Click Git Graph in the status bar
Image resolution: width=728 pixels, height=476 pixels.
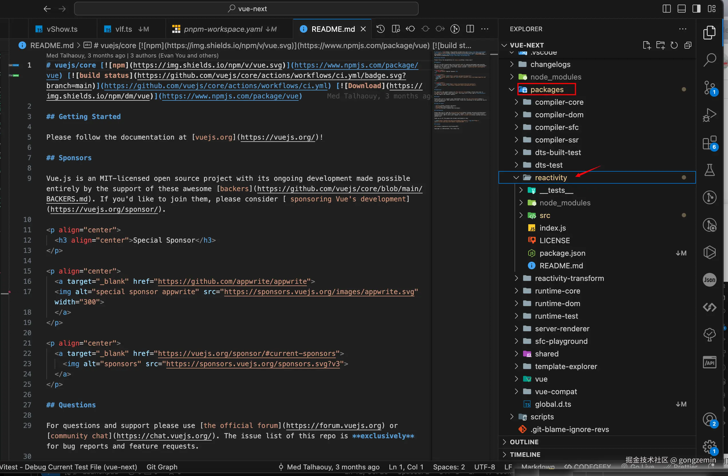tap(162, 467)
